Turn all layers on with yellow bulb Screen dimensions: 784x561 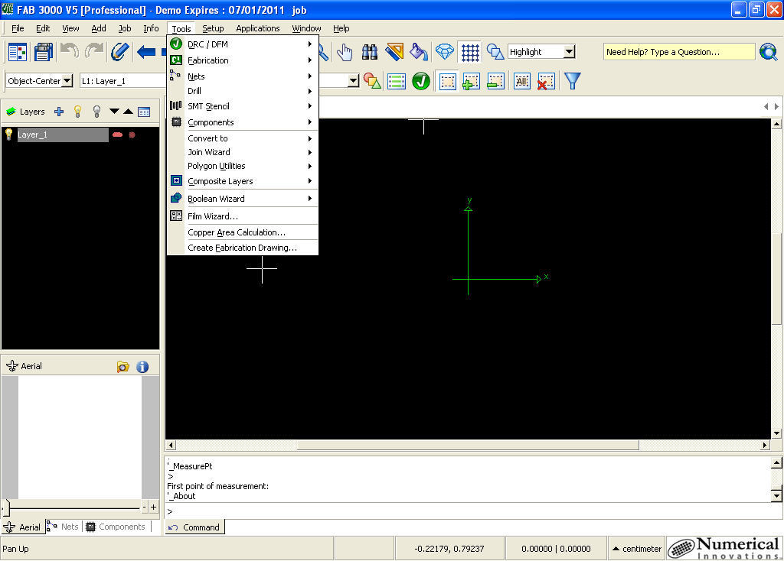click(77, 112)
